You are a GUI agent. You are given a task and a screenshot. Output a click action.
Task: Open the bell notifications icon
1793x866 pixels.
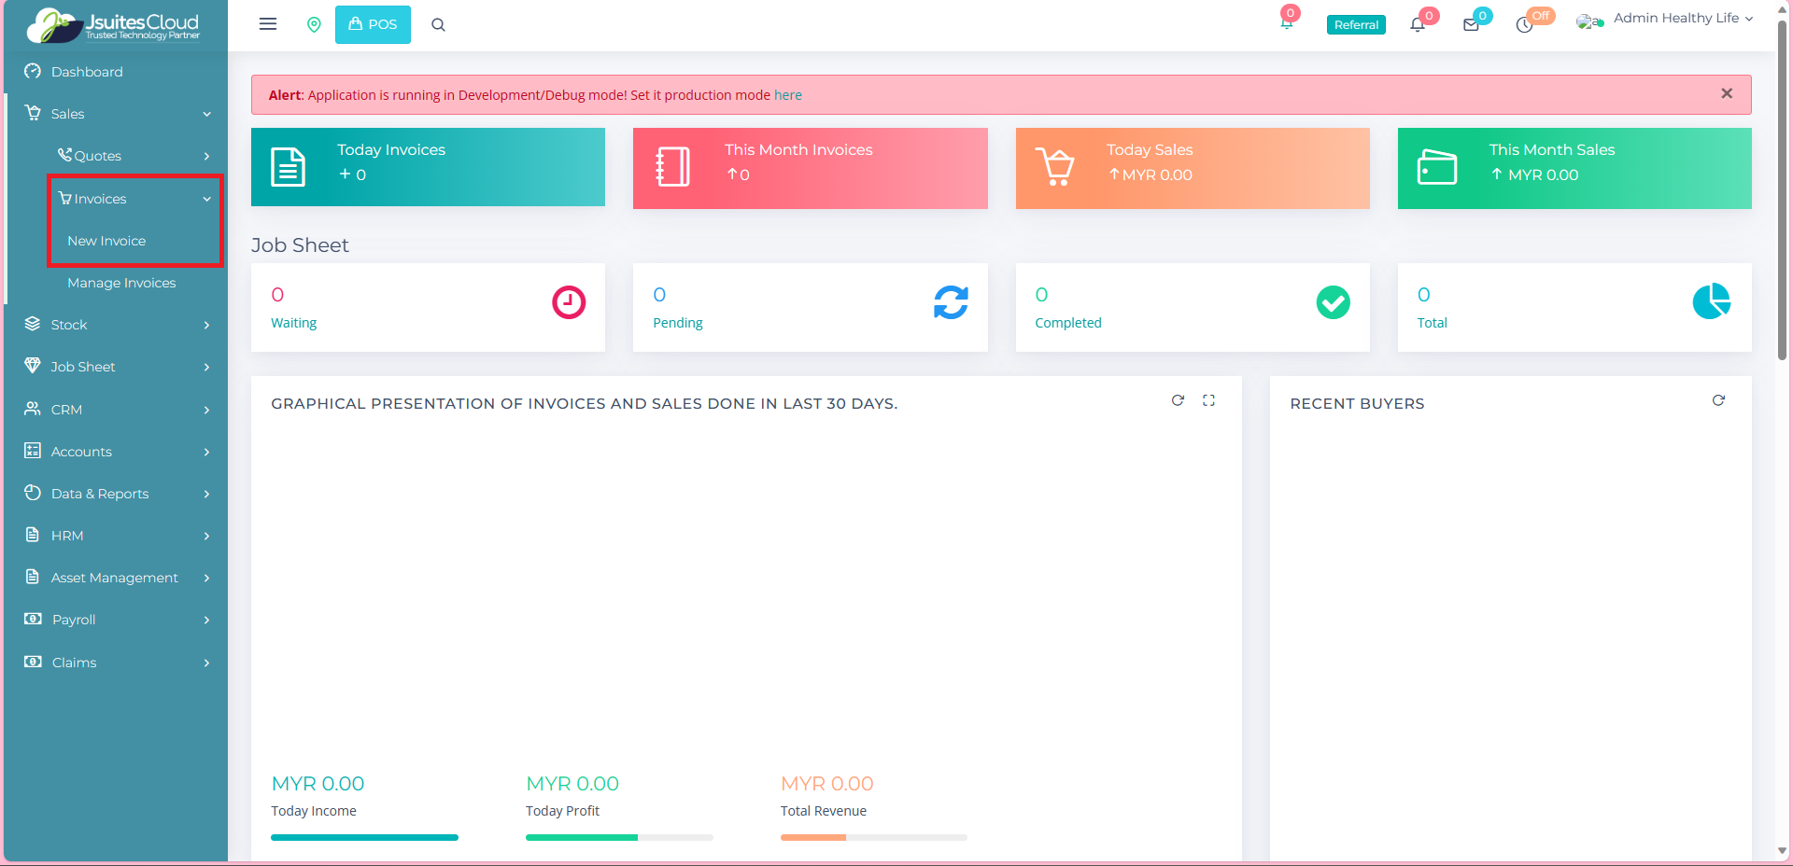(1418, 25)
